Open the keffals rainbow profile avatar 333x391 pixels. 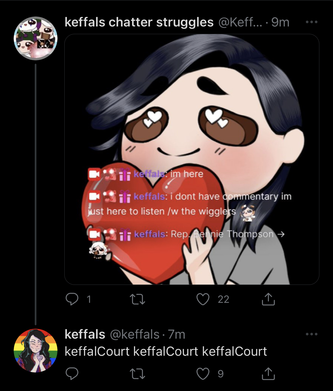(36, 351)
